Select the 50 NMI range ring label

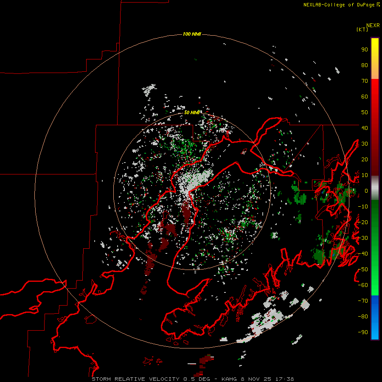192,112
